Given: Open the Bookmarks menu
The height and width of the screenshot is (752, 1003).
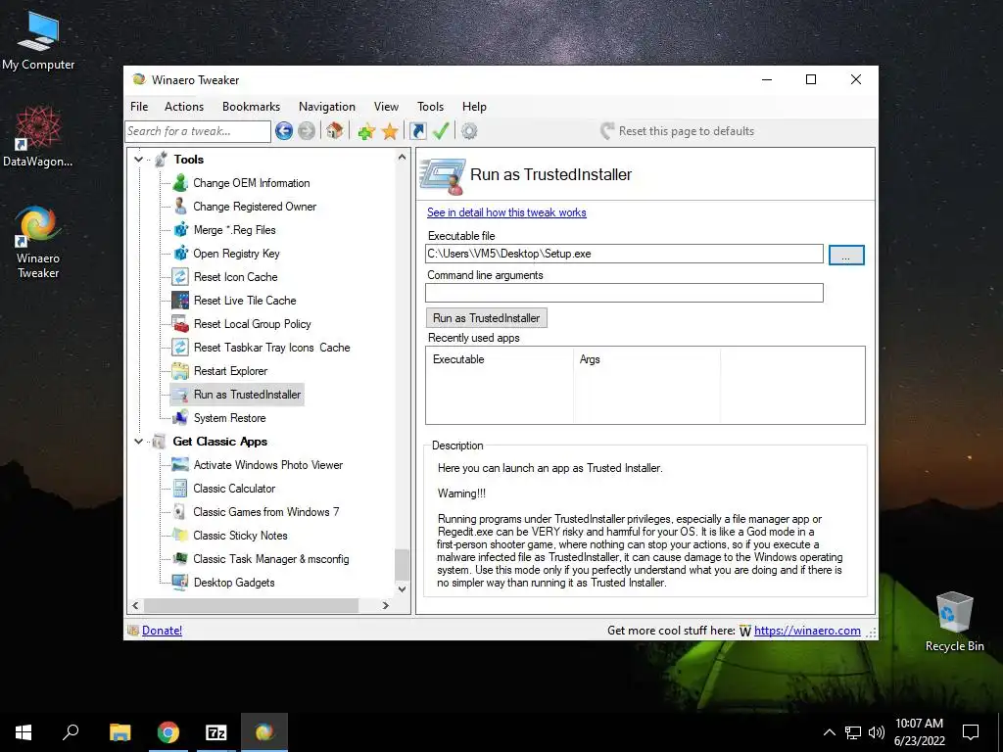Looking at the screenshot, I should pos(252,107).
